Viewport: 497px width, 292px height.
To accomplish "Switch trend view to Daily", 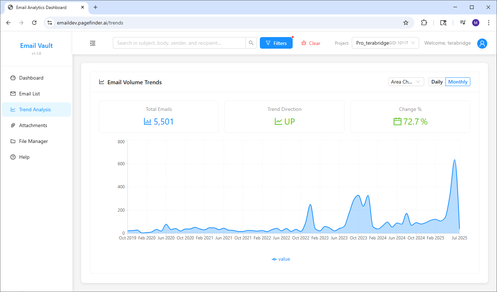I will tap(437, 82).
